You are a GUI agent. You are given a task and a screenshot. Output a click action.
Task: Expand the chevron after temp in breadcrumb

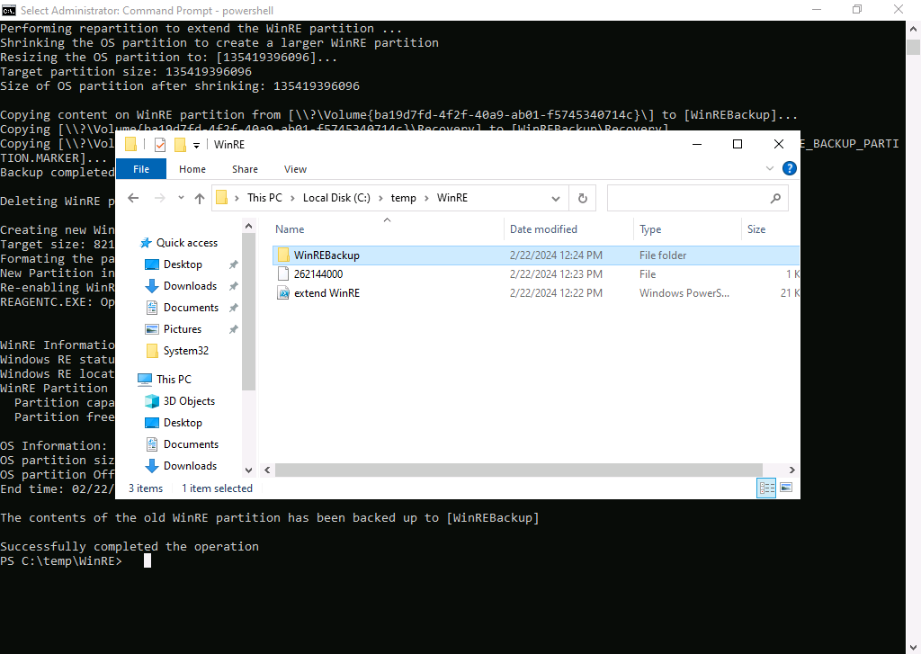(x=426, y=198)
